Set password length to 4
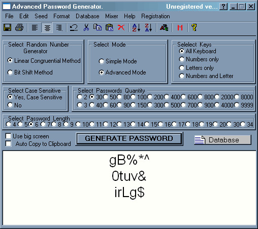This screenshot has width=258, height=229. coord(9,124)
